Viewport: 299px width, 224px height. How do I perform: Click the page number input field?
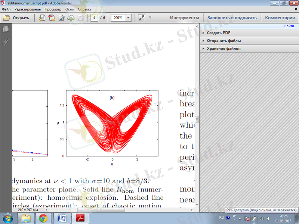click(x=95, y=18)
